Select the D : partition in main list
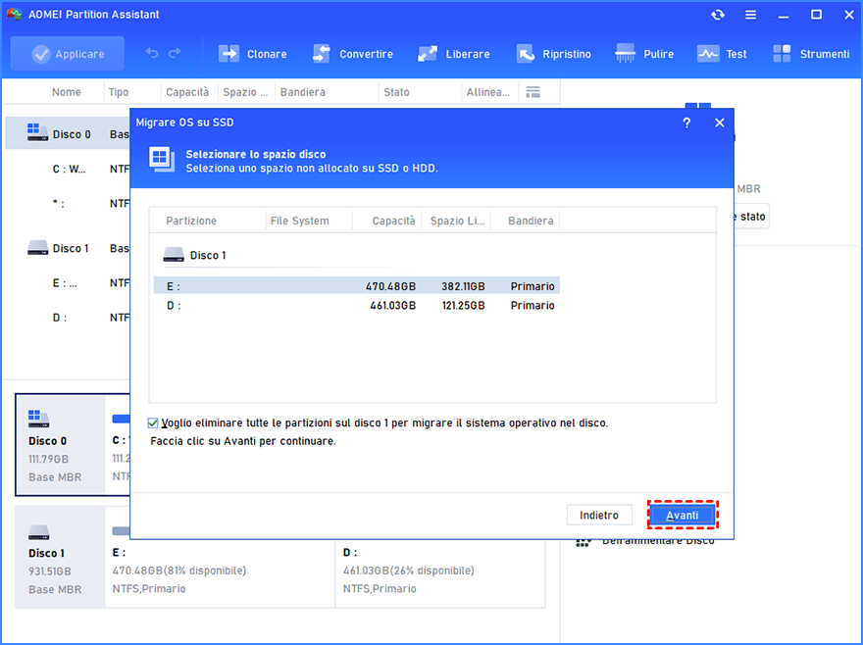The width and height of the screenshot is (863, 645). tap(68, 318)
